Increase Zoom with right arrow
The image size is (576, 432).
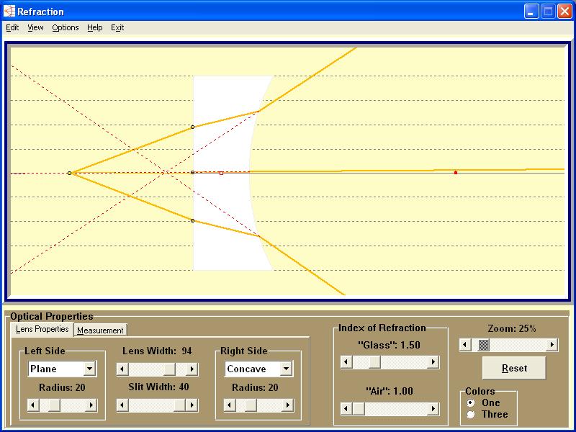(x=552, y=345)
